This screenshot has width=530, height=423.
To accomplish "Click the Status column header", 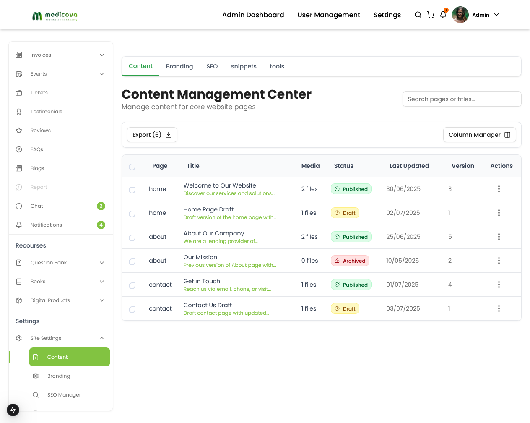I will (344, 166).
